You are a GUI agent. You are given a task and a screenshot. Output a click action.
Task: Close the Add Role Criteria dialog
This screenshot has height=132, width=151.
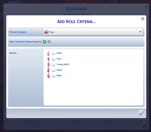tap(142, 19)
